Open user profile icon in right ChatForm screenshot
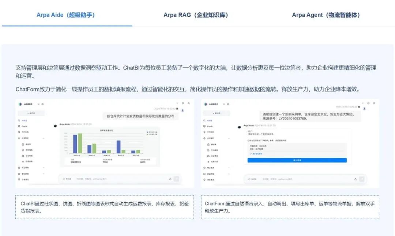Image resolution: width=395 pixels, height=236 pixels. tap(373, 104)
